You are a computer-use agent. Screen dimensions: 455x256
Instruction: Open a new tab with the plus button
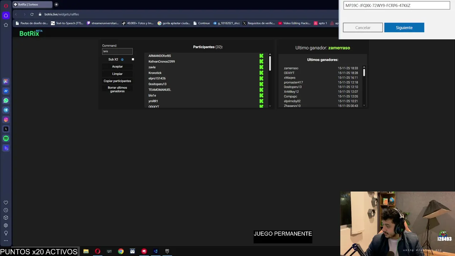(x=56, y=5)
